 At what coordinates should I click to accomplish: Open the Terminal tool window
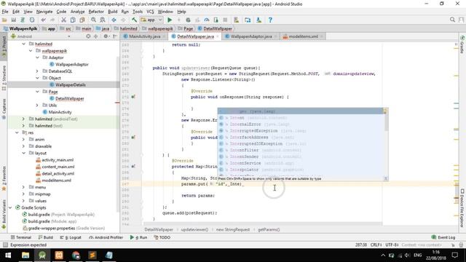click(21, 237)
